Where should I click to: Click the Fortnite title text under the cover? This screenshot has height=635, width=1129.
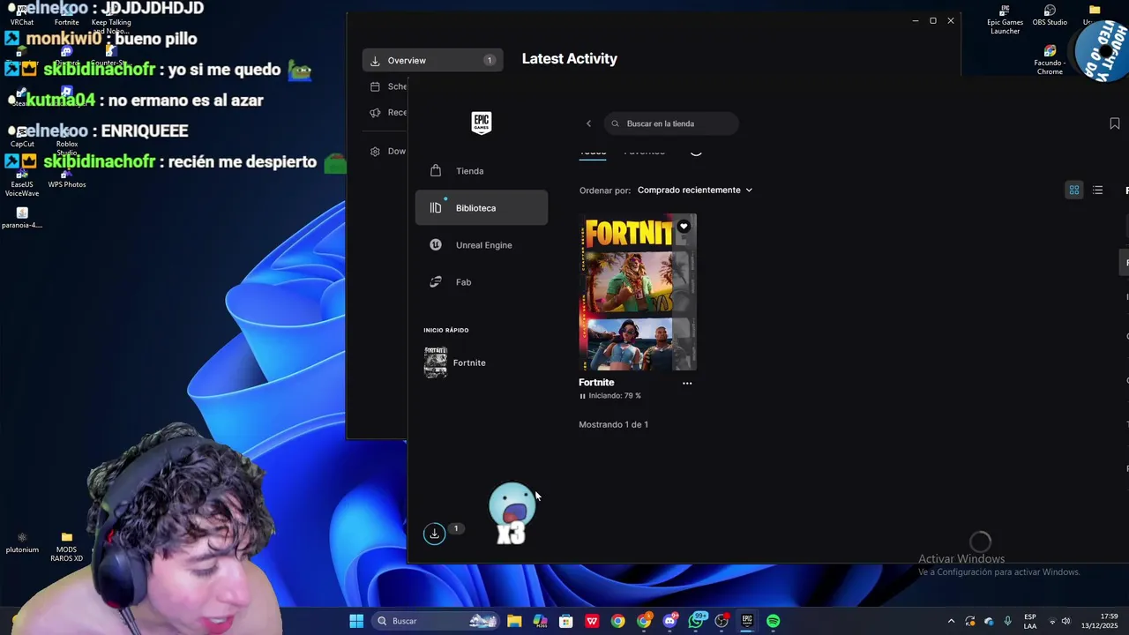pos(596,383)
